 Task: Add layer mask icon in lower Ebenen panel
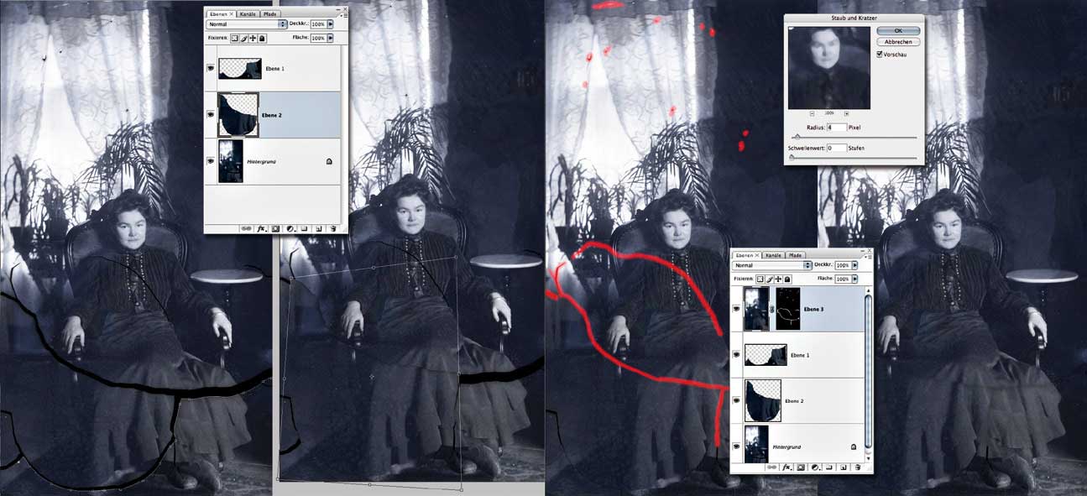coord(801,467)
